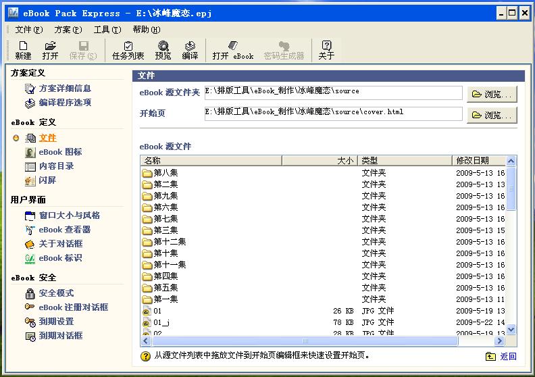Click the 打开 eBook toolbar button

point(233,50)
